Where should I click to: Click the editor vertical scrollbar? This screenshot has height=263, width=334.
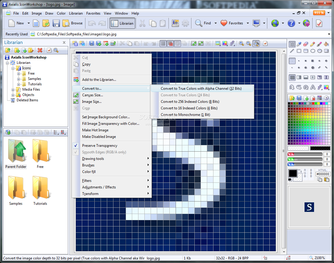coord(284,151)
